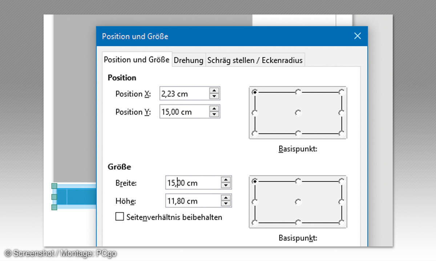
Task: Select top-center Position base point
Action: click(298, 92)
